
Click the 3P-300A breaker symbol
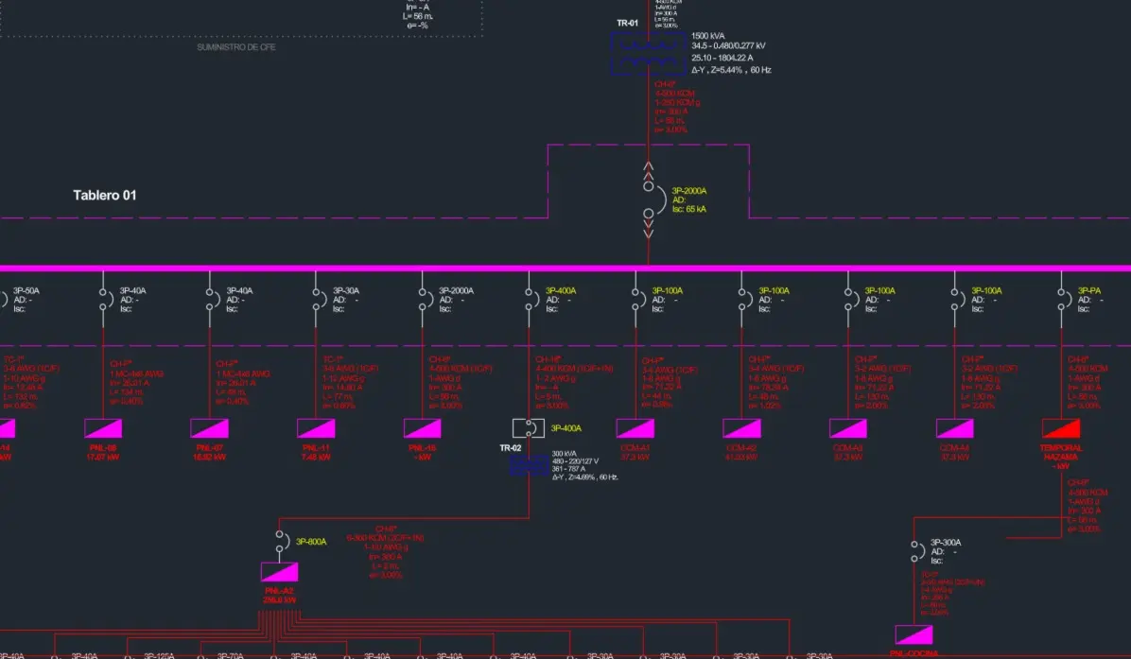pos(916,551)
